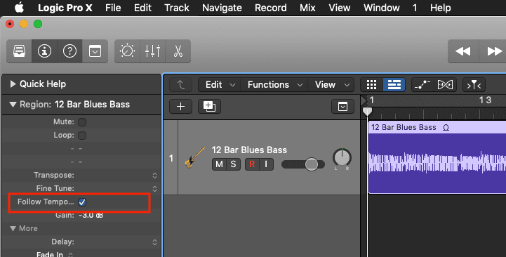Click the Apple menu logo
This screenshot has width=506, height=257.
pyautogui.click(x=20, y=7)
